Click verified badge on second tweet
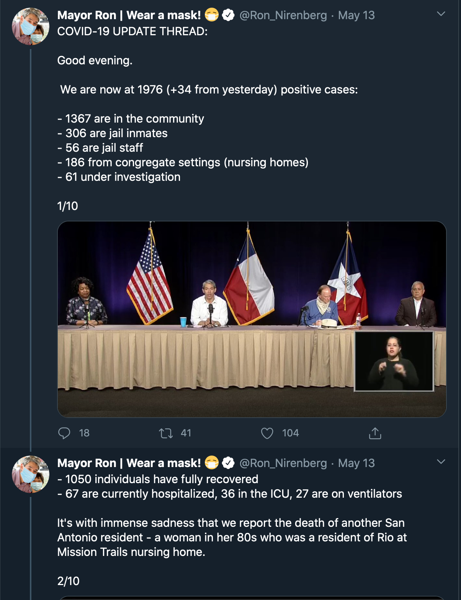 coord(228,463)
